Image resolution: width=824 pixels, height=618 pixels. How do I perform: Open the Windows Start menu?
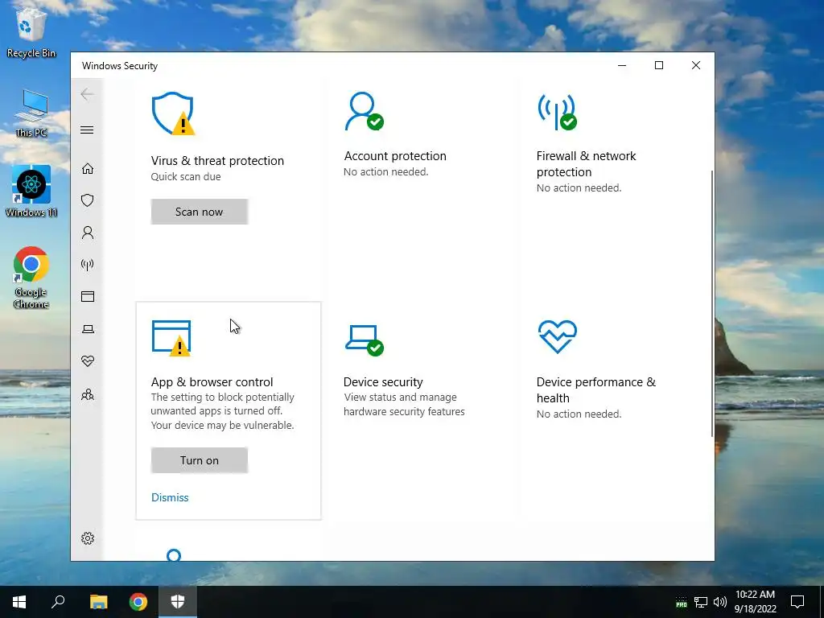[x=19, y=602]
